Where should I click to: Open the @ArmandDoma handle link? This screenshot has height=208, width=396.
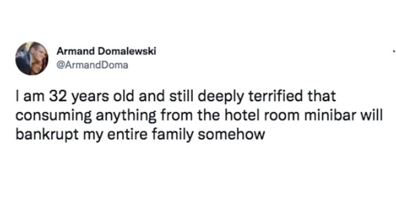click(92, 65)
